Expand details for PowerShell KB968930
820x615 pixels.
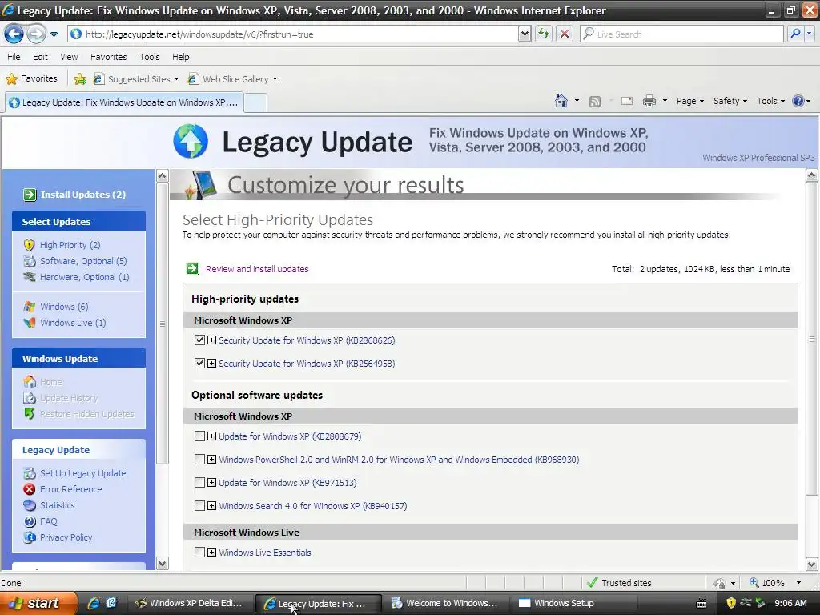(211, 459)
